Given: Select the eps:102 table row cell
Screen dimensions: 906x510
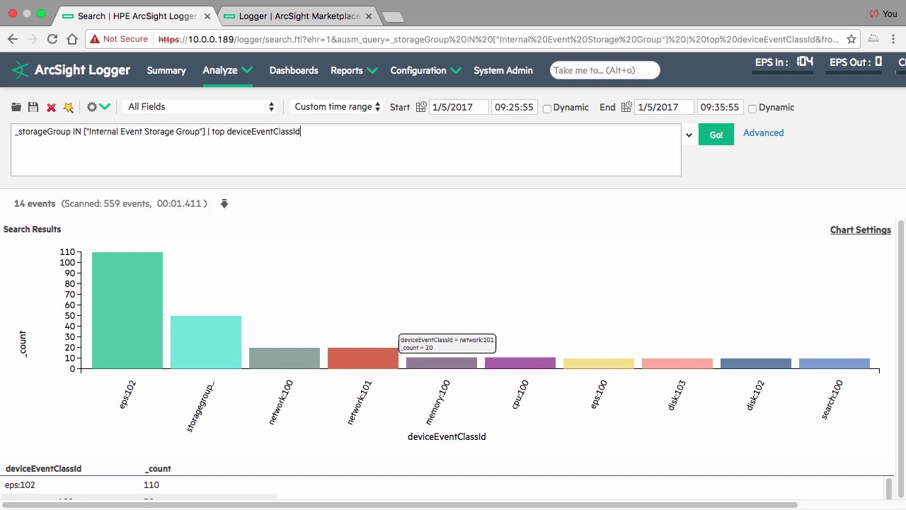Looking at the screenshot, I should point(20,485).
